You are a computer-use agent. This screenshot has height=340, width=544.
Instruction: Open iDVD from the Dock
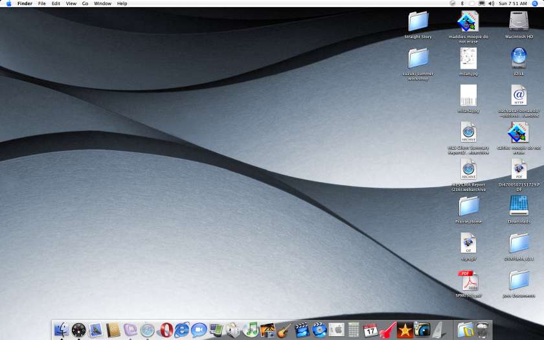319,330
